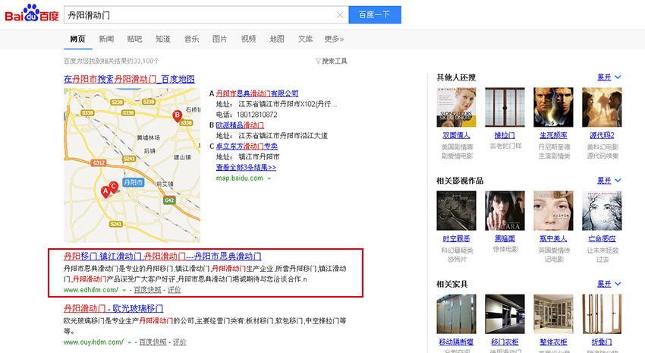The height and width of the screenshot is (353, 645).
Task: Click 评价 for www.edhdm.com result
Action: point(175,290)
